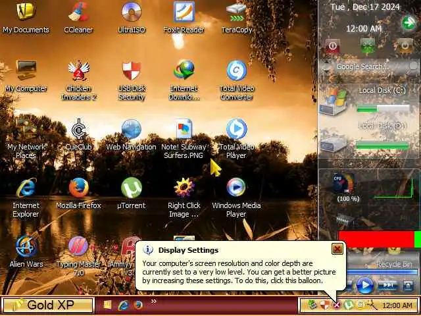Open the green µTorrent tray icon
421x316 pixels.
tap(348, 305)
